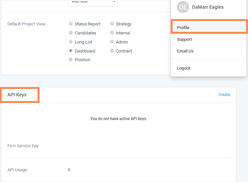Select Email Us in the user menu
The width and height of the screenshot is (248, 182).
click(208, 51)
